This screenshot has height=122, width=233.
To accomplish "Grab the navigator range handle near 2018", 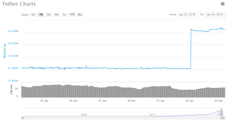I will tap(221, 112).
